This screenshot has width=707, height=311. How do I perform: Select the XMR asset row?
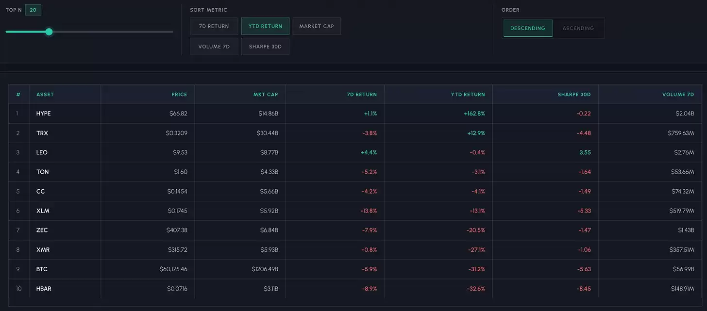click(355, 250)
